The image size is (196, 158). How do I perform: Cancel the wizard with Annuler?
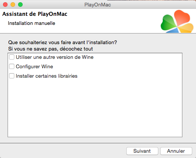176,151
